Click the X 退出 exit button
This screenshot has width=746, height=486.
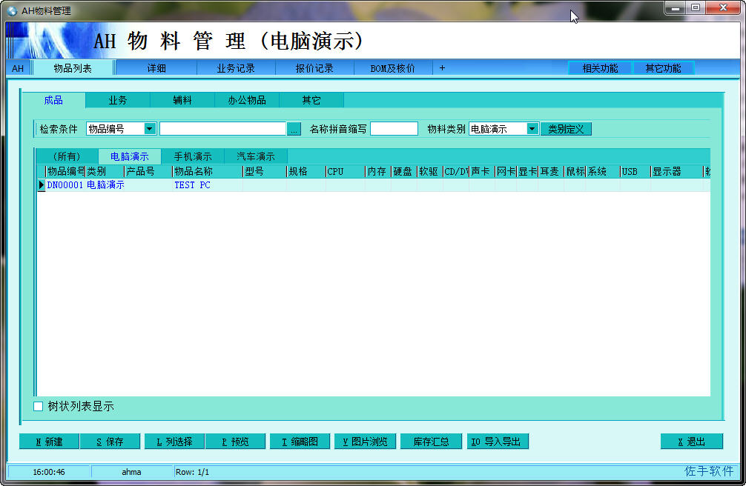click(691, 441)
